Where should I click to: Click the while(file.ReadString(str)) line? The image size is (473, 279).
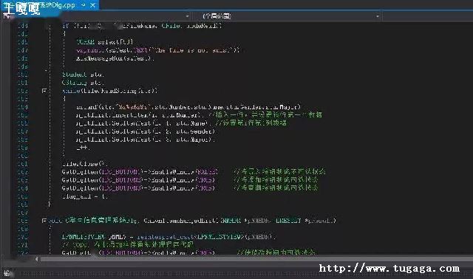point(109,90)
